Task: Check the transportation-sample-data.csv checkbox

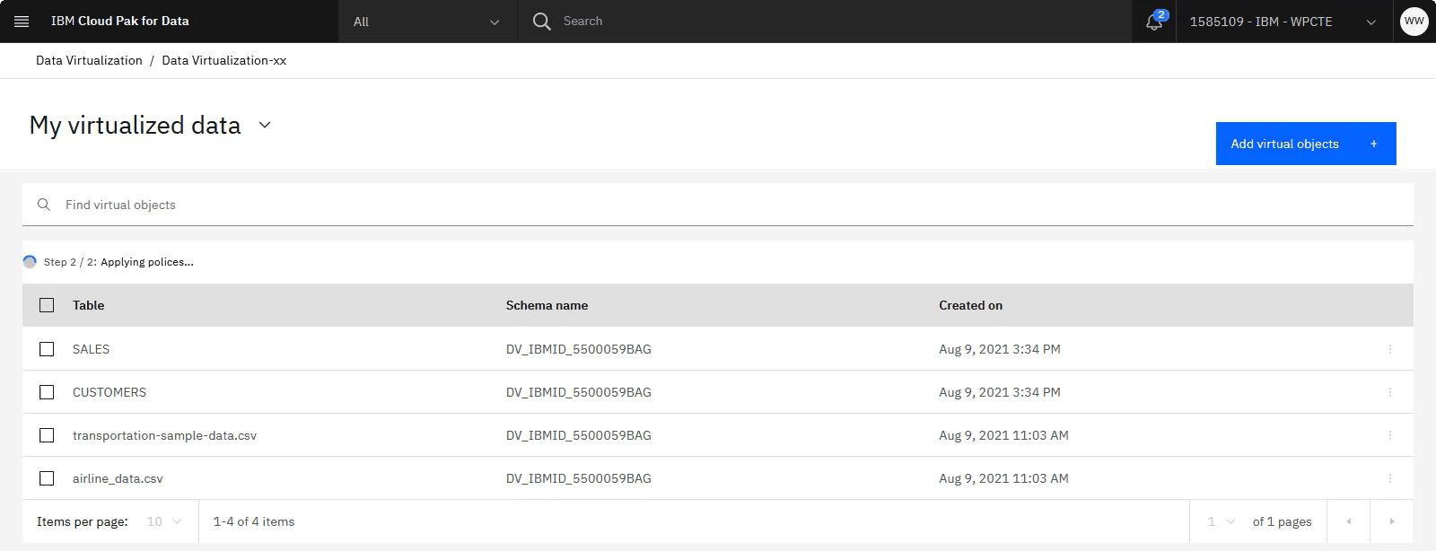Action: [x=47, y=435]
